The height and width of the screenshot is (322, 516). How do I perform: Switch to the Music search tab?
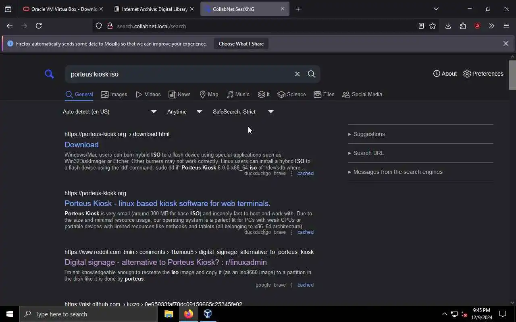238,95
